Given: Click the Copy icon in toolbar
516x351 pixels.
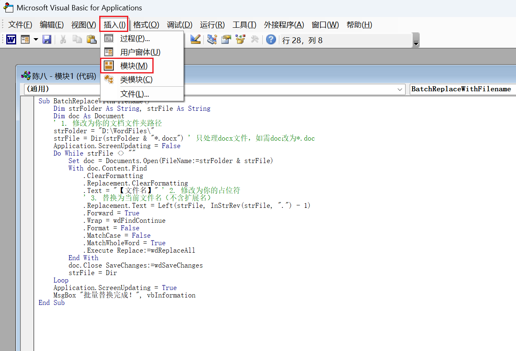Looking at the screenshot, I should pyautogui.click(x=77, y=39).
